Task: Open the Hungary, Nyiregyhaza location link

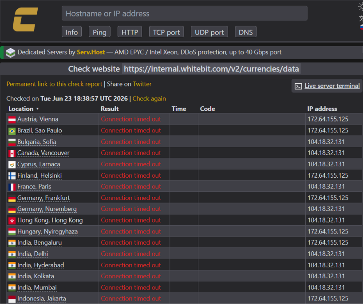Action: 47,232
